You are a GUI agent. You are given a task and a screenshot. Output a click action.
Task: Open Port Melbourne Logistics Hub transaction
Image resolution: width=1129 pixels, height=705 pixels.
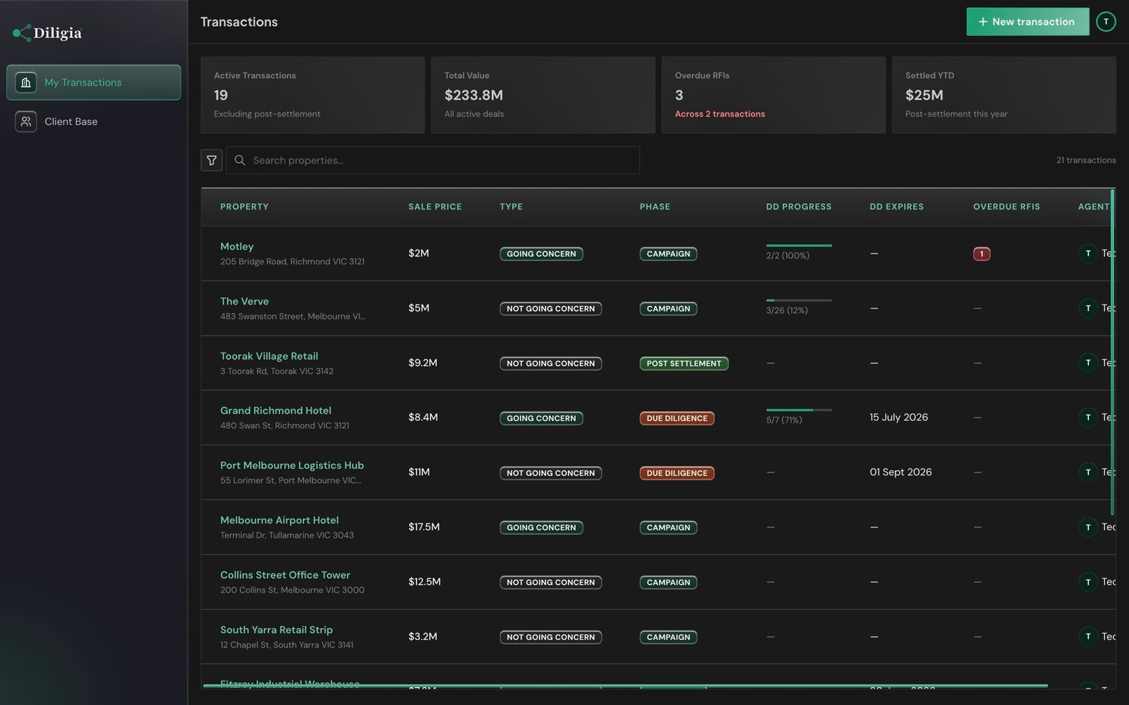292,465
